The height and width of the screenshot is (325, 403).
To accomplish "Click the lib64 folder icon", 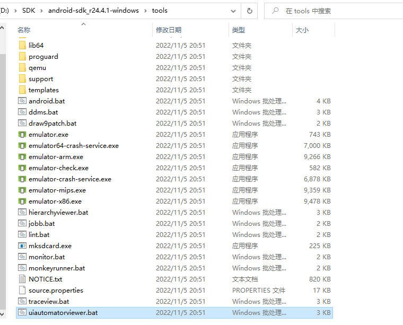I will click(22, 45).
